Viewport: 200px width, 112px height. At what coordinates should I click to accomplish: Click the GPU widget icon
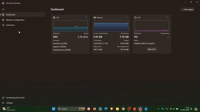tap(135, 17)
